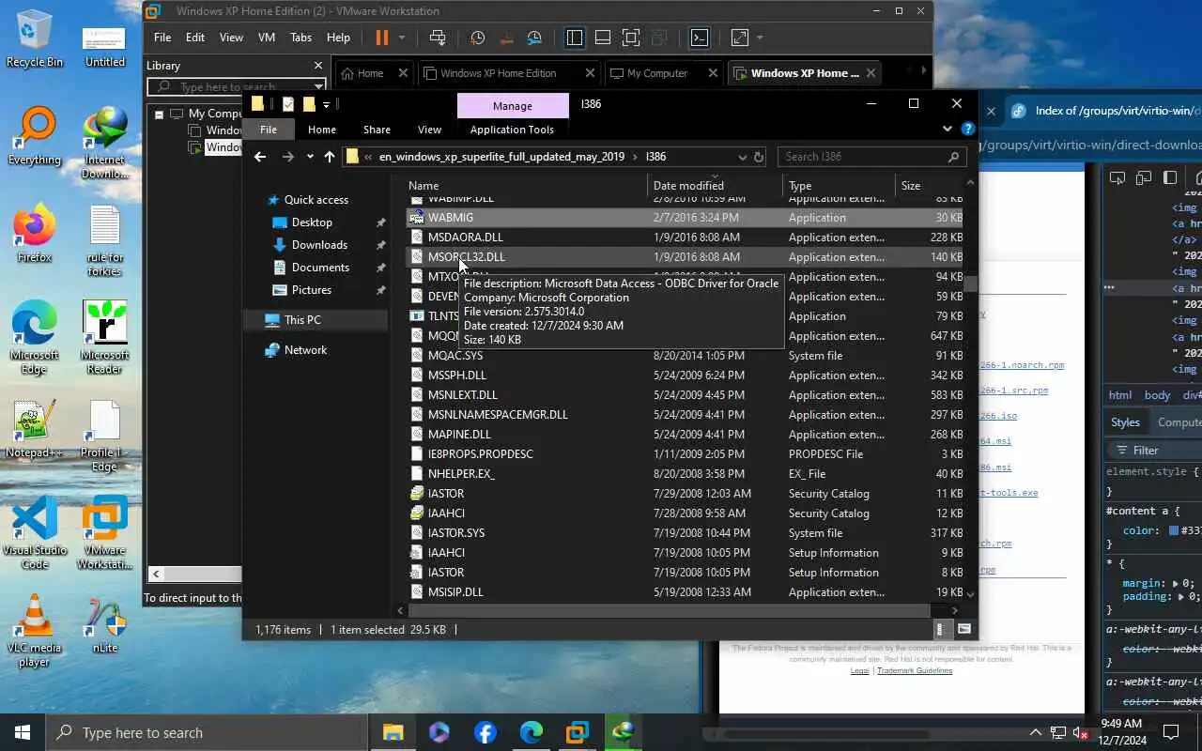Expand the padding property in Styles
This screenshot has width=1202, height=751.
1179,596
